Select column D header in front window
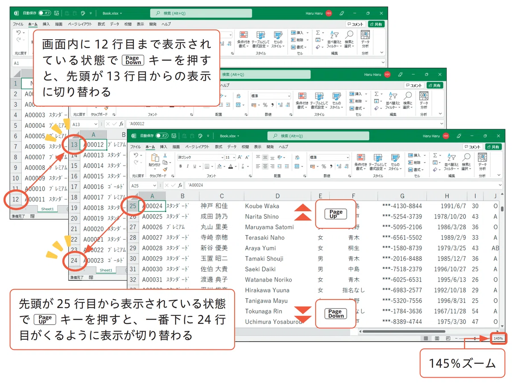The image size is (512, 384). 277,196
